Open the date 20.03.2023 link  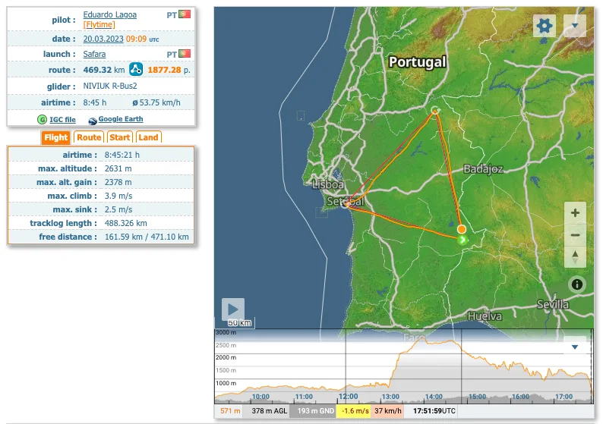click(103, 39)
